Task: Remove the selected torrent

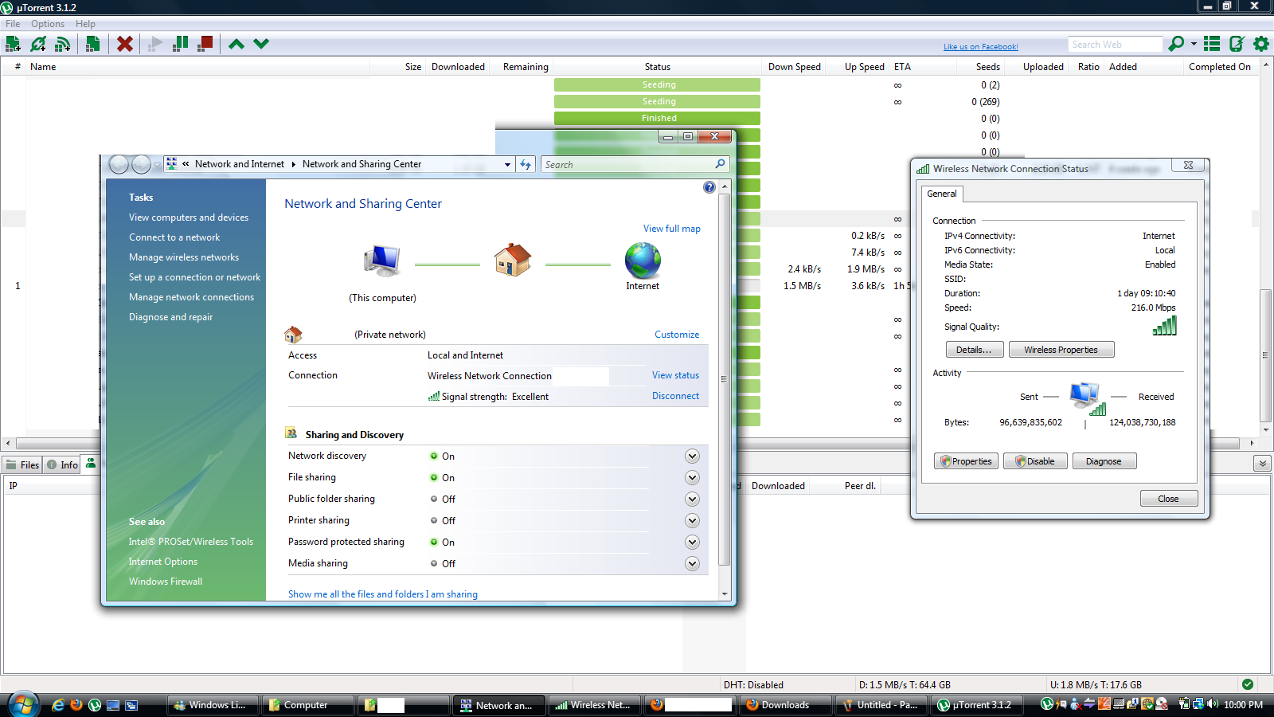Action: coord(125,44)
